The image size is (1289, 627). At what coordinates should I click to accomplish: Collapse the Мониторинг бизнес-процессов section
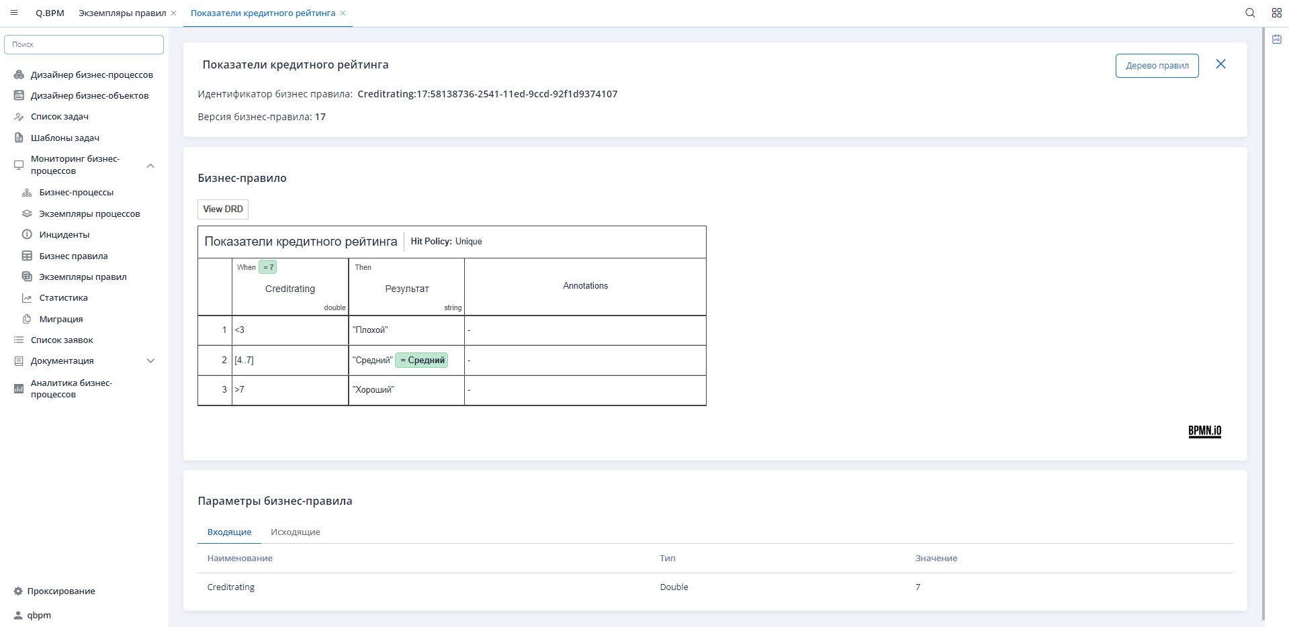coord(150,165)
